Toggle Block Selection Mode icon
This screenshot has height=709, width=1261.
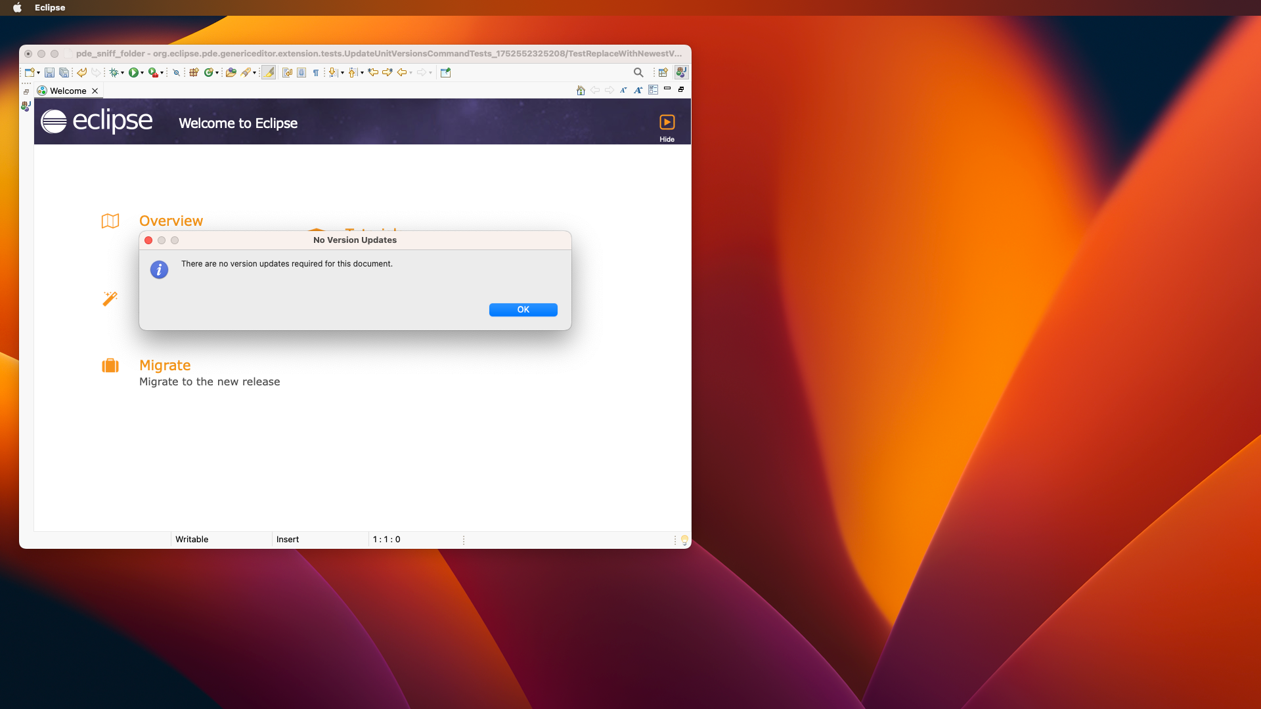(x=301, y=72)
